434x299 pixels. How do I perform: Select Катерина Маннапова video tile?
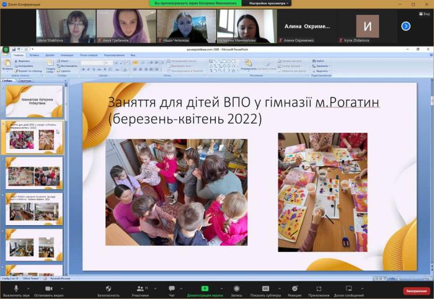(247, 26)
